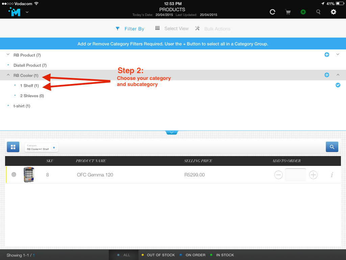
Task: Refresh the products list
Action: [273, 12]
